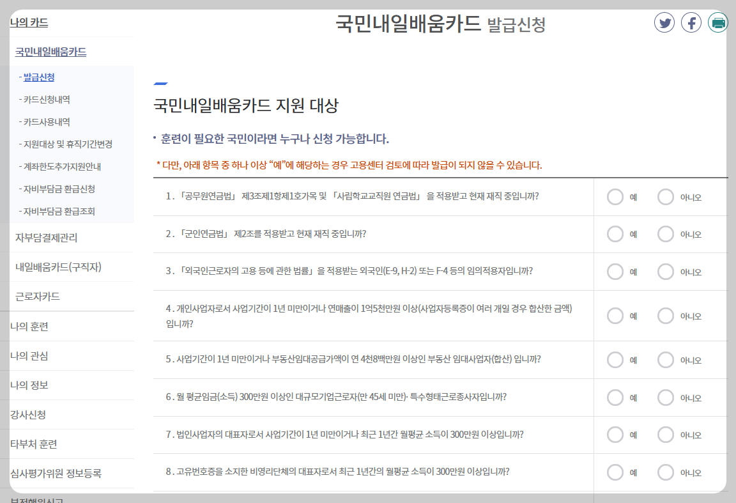This screenshot has height=503, width=736.
Task: Click the 국민내일배움카드 발급신청 page title
Action: 441,24
